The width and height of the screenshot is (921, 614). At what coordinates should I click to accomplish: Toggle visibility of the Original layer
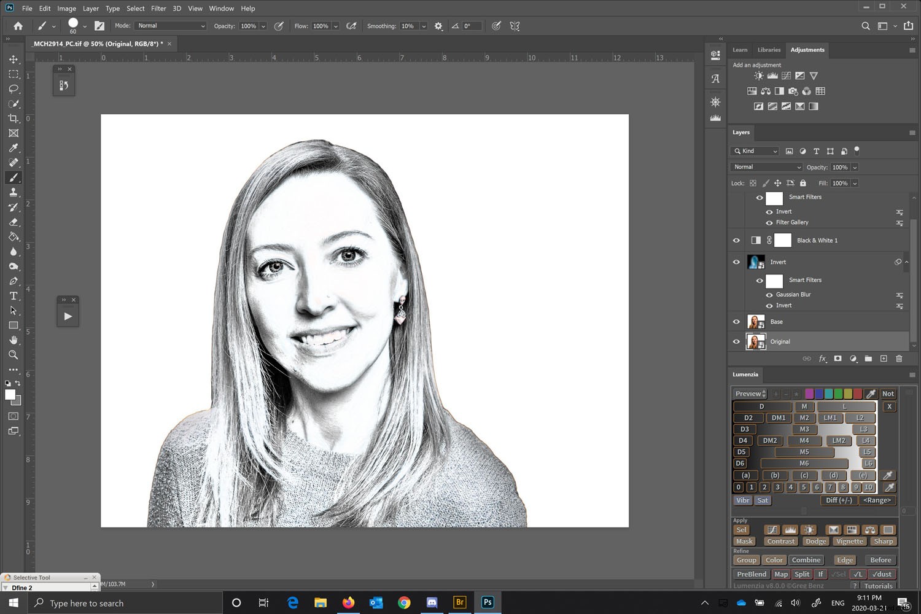tap(736, 341)
